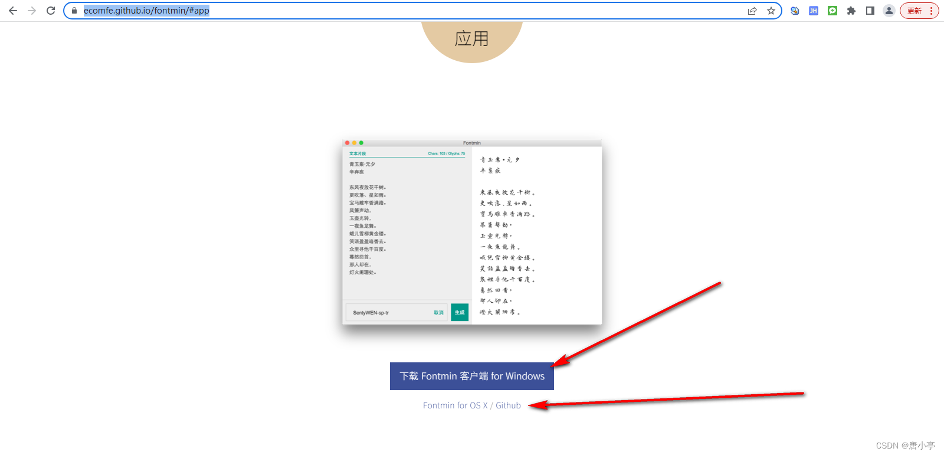Open the Github link
The width and height of the screenshot is (944, 455).
coord(508,405)
